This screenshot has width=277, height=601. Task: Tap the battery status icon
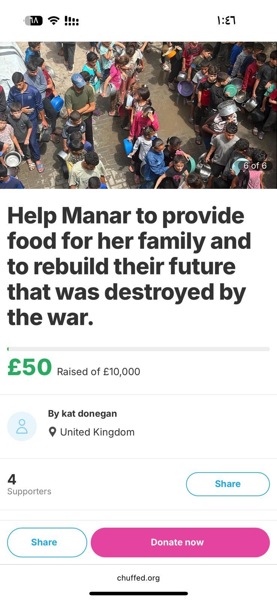click(x=33, y=21)
